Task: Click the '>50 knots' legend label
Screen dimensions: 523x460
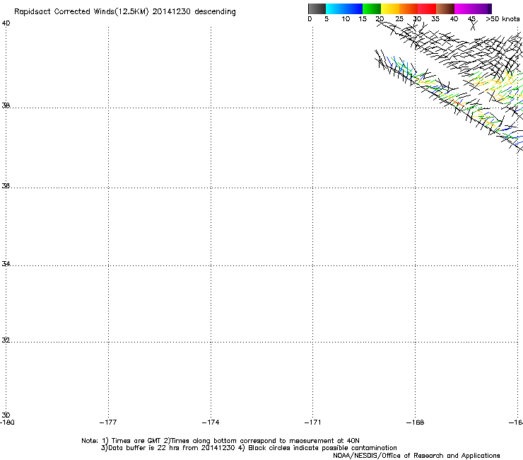Action: coord(503,19)
